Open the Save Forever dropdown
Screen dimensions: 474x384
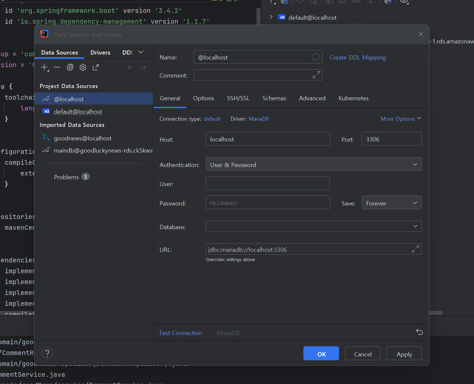click(x=391, y=203)
